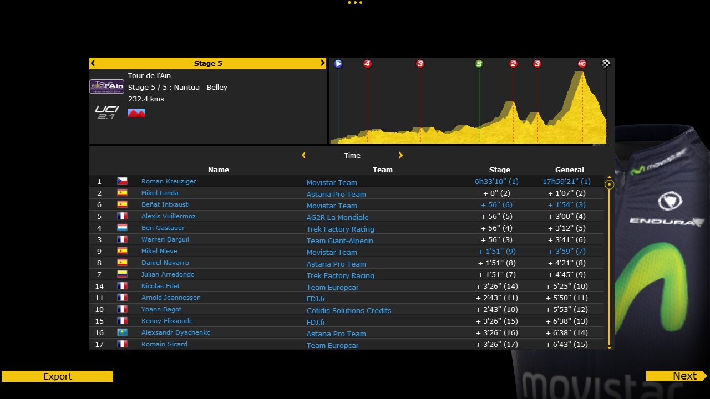710x399 pixels.
Task: Open the AG2R La Mondiale team link
Action: point(337,217)
